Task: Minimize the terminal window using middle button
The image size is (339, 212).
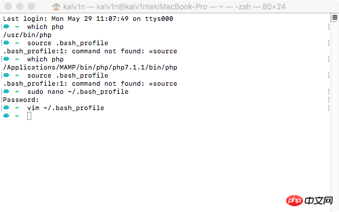Action: (x=20, y=6)
